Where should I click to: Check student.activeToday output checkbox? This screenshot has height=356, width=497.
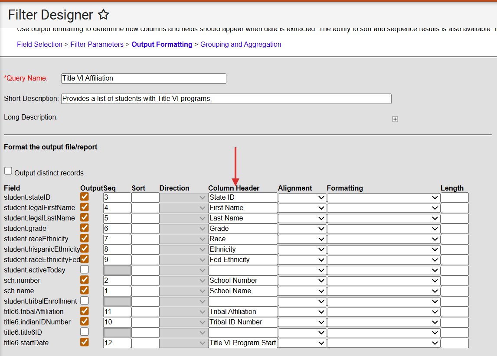point(84,269)
